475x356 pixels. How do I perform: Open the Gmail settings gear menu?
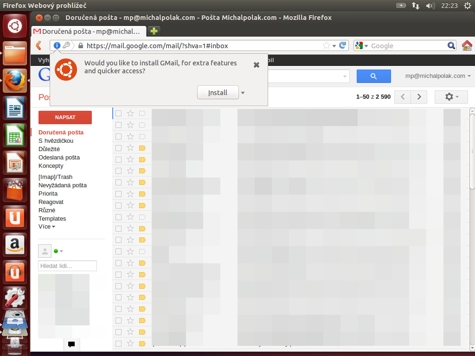point(451,97)
